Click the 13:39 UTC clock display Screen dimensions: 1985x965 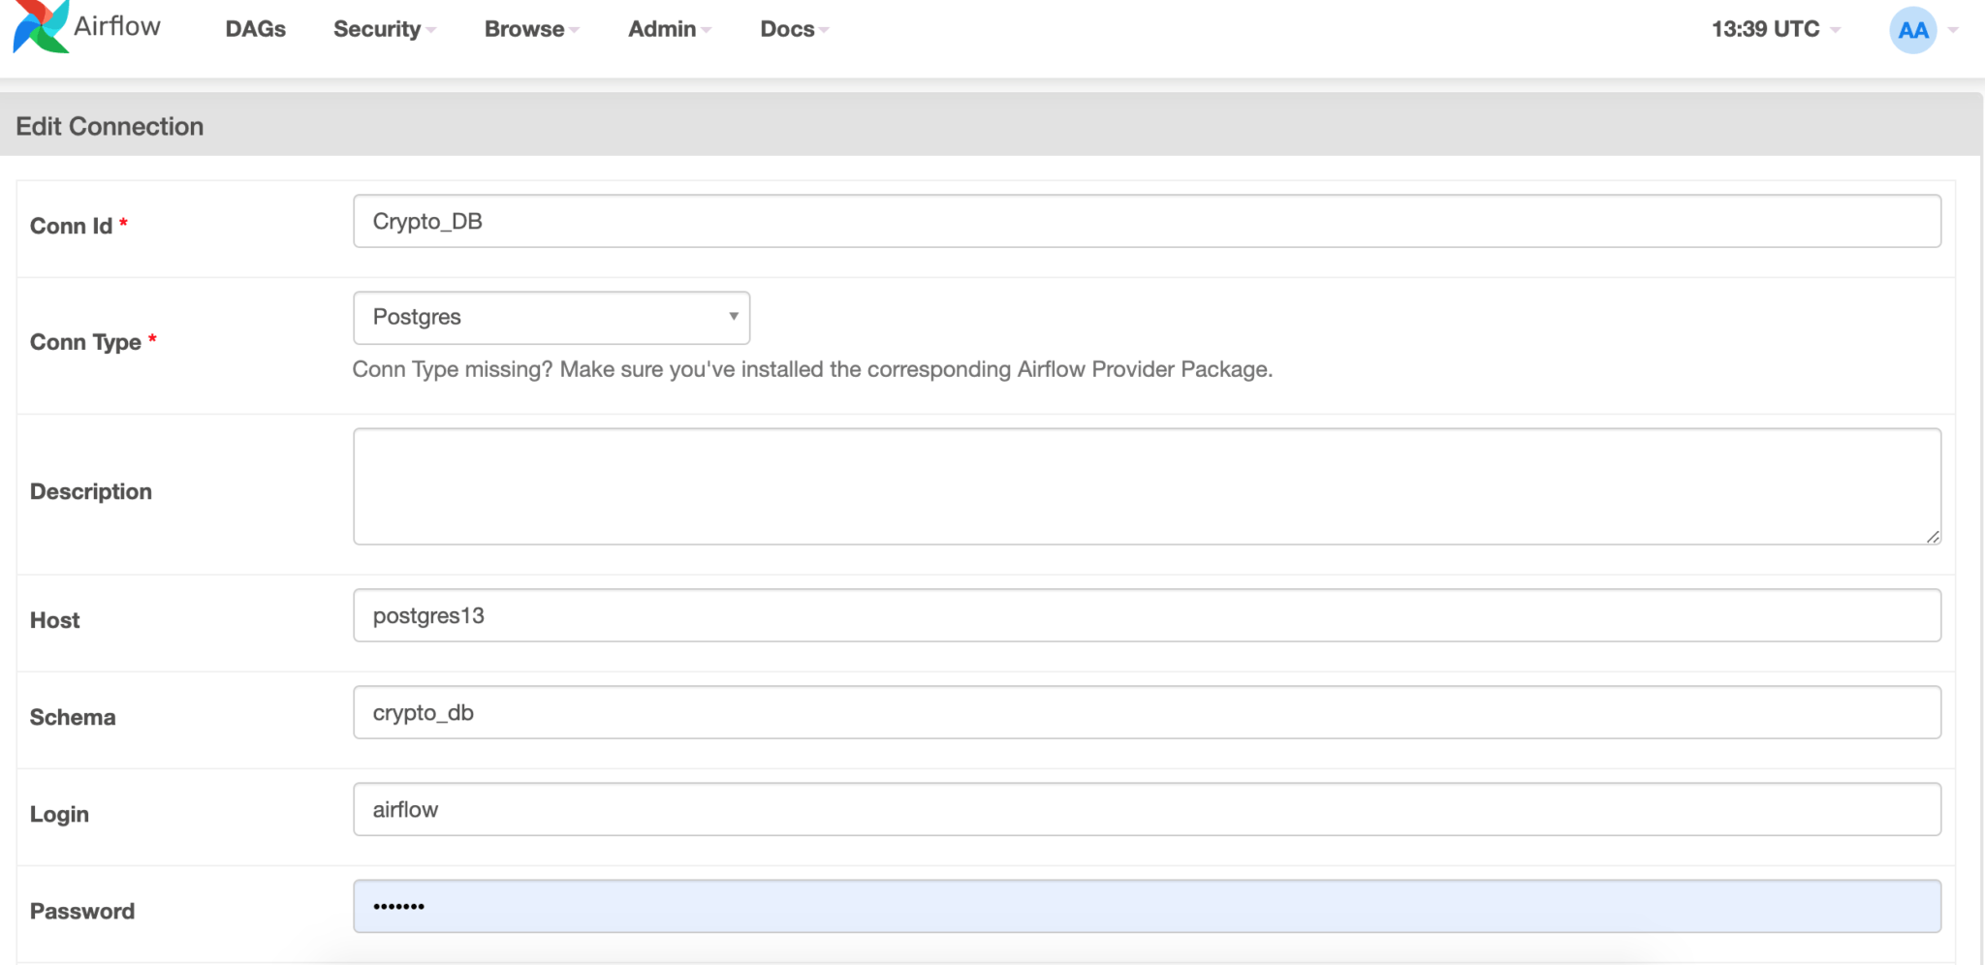(1764, 29)
